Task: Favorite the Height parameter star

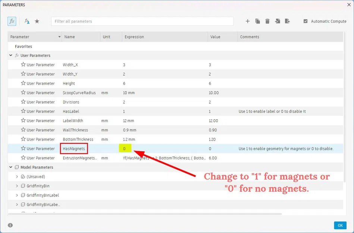Action: pyautogui.click(x=23, y=83)
